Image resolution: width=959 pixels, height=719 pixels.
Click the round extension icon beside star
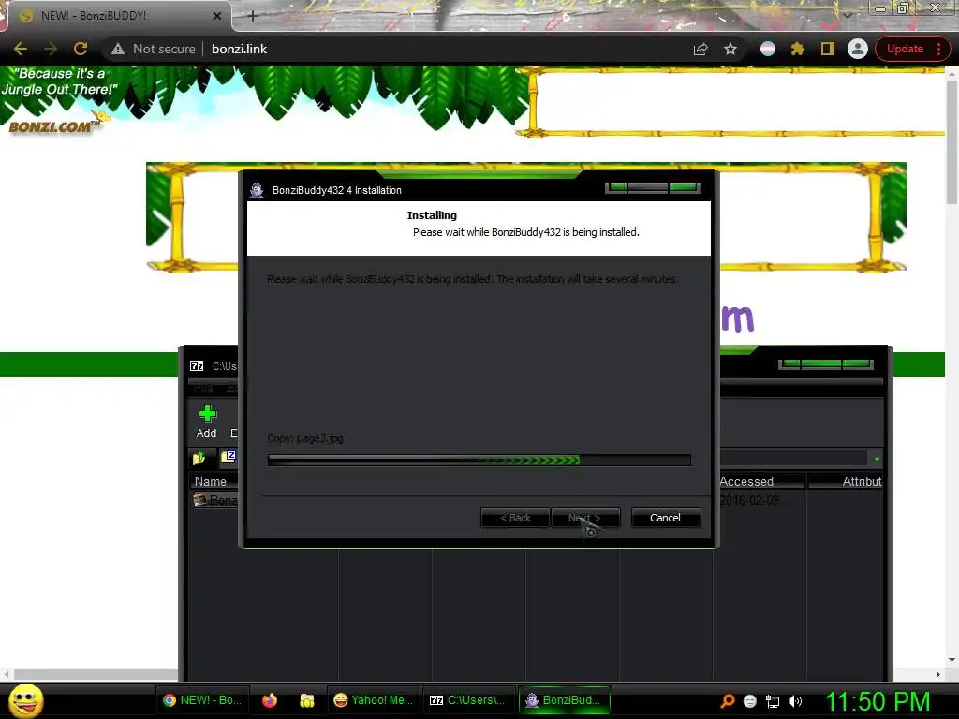768,49
